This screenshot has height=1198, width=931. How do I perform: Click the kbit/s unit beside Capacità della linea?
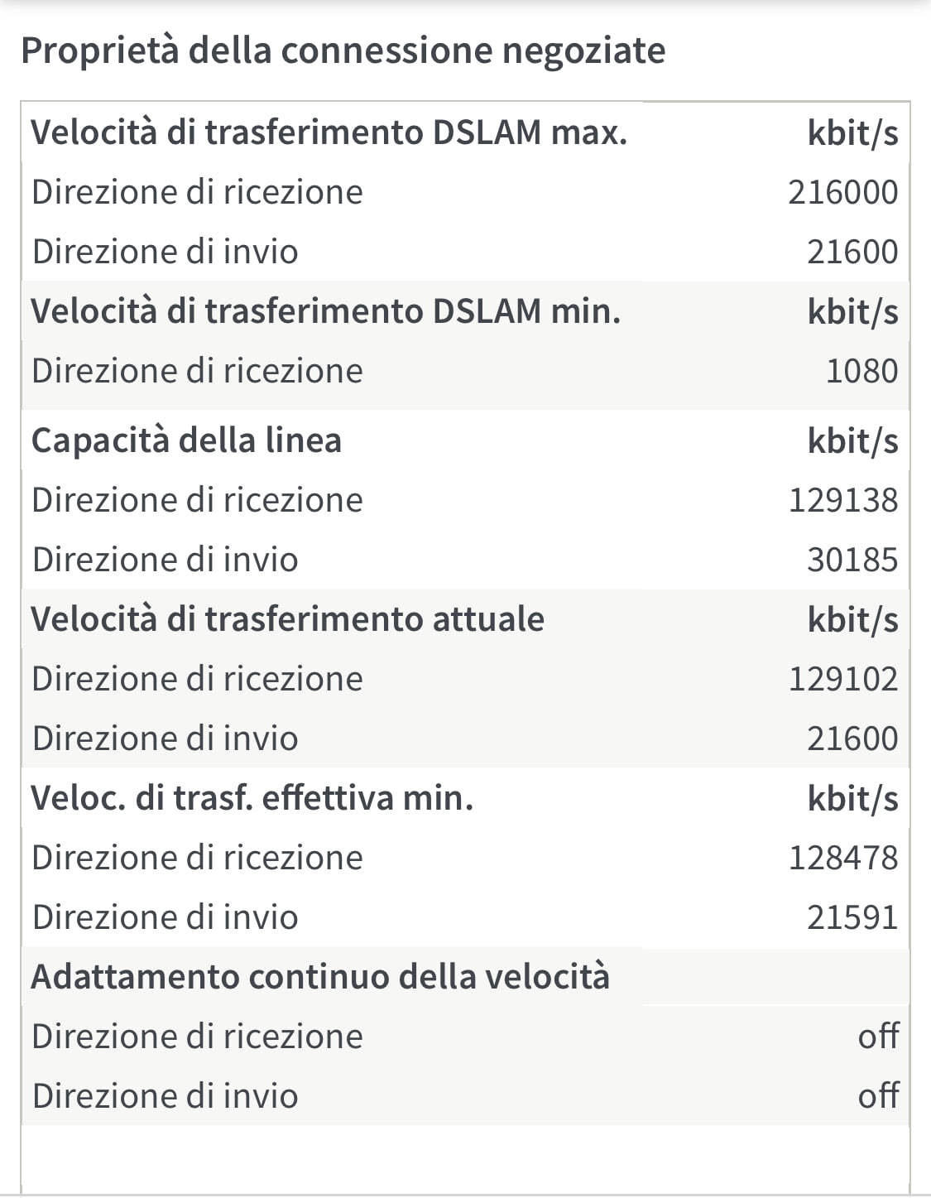click(x=852, y=441)
